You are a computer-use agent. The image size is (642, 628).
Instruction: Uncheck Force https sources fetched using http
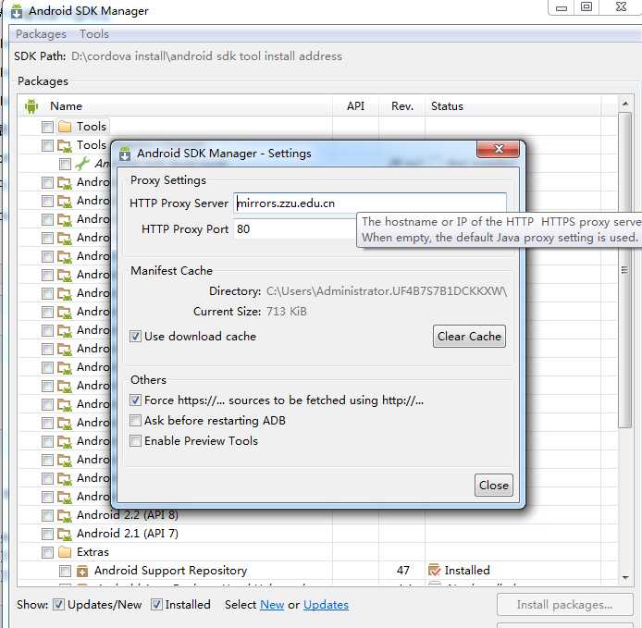(136, 400)
